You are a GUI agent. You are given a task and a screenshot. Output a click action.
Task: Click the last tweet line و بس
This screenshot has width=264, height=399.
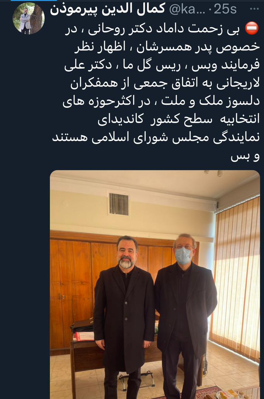[245, 156]
